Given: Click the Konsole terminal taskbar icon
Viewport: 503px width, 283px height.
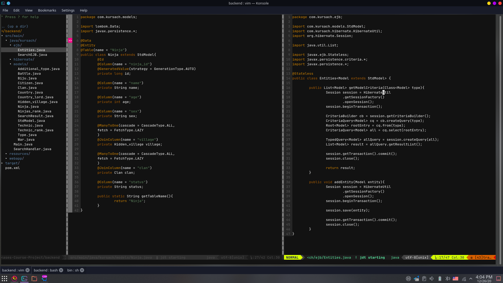Looking at the screenshot, I should click(24, 279).
